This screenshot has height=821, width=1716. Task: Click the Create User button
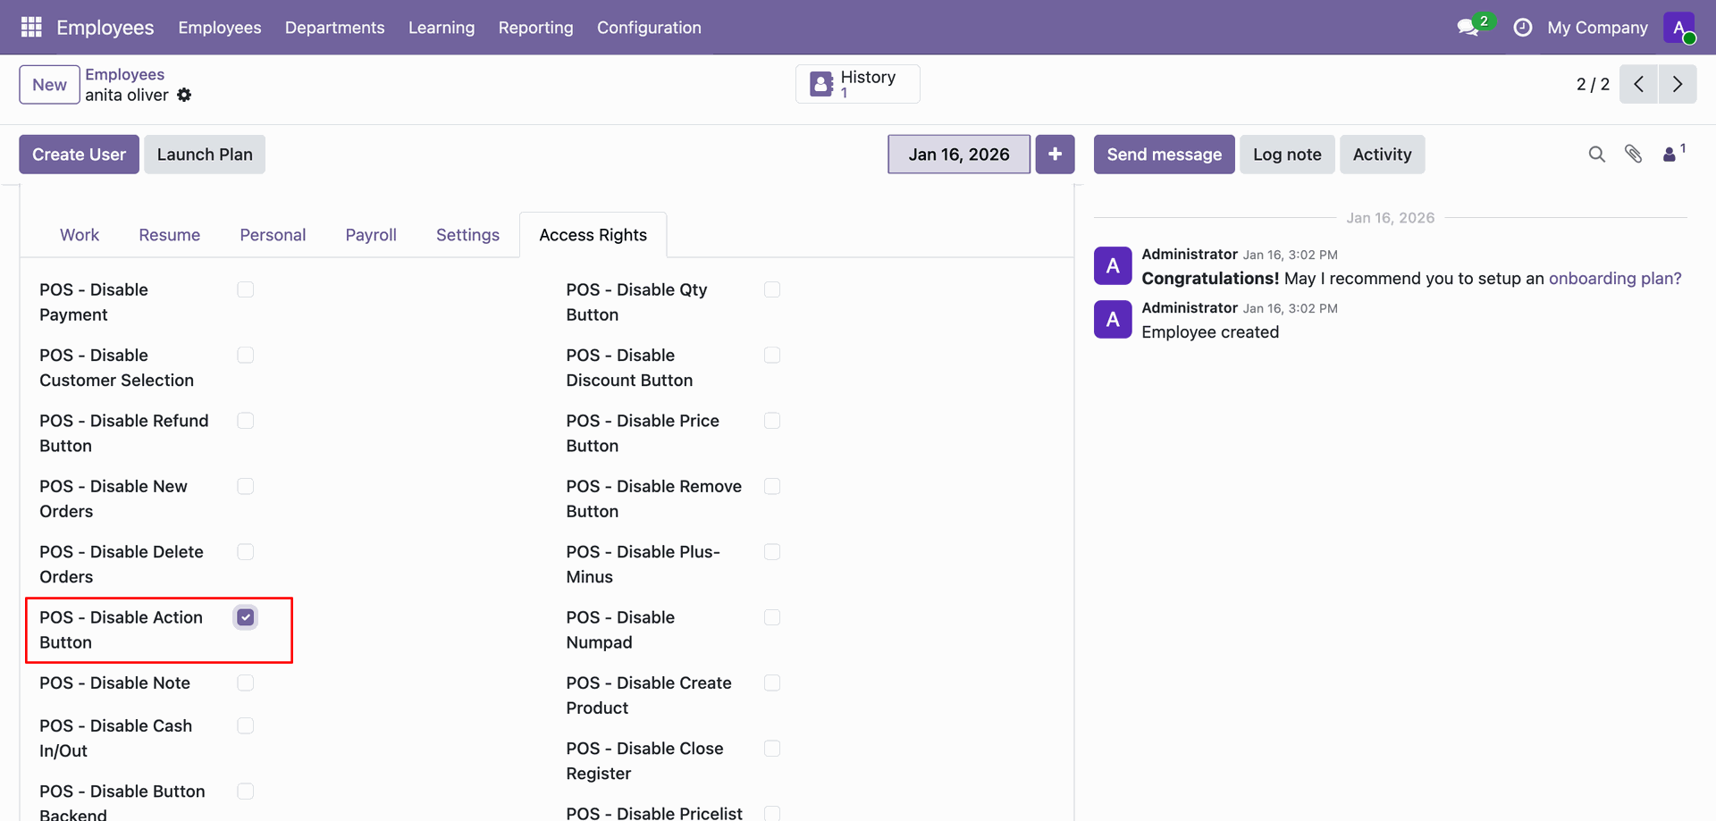(79, 155)
